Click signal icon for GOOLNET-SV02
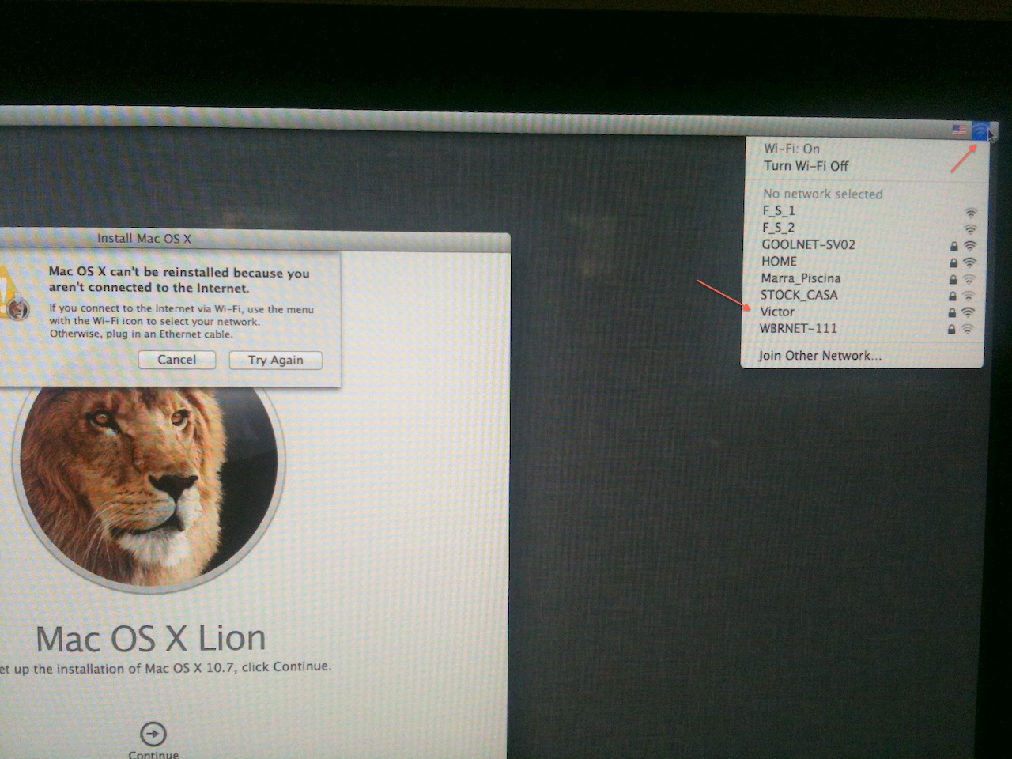Image resolution: width=1012 pixels, height=759 pixels. click(x=970, y=246)
